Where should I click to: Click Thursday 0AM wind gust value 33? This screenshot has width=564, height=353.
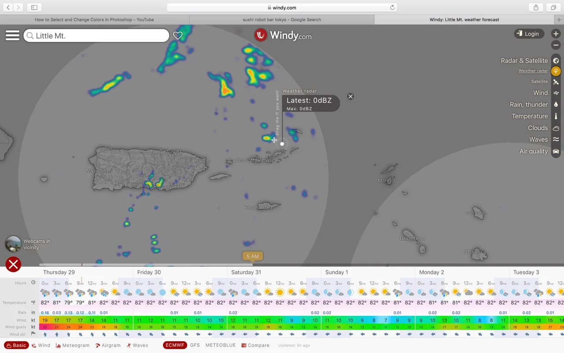(x=45, y=327)
